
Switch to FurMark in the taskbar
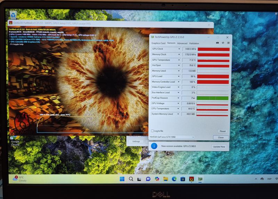click(191, 179)
